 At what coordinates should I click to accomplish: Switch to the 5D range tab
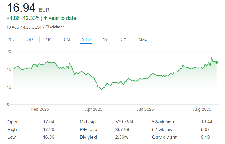30,39
